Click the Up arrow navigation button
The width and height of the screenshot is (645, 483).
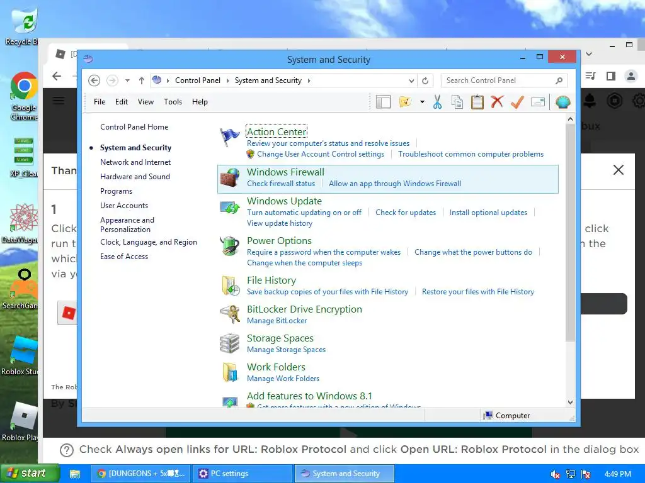(x=142, y=80)
